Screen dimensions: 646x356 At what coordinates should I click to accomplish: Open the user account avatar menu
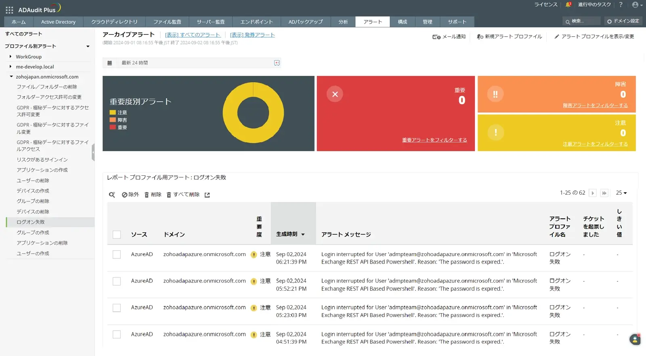click(x=637, y=5)
